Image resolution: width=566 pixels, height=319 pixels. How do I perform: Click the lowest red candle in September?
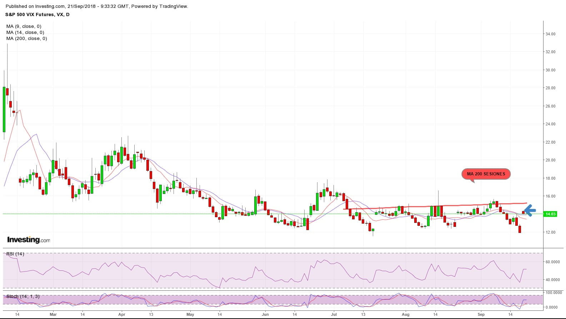[x=520, y=229]
